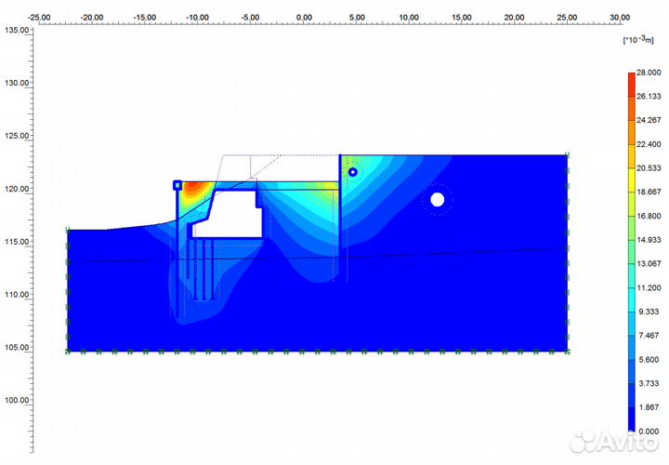Click the 0,00 mark on horizontal ruler
Screen dimensions: 669x465
[x=304, y=16]
